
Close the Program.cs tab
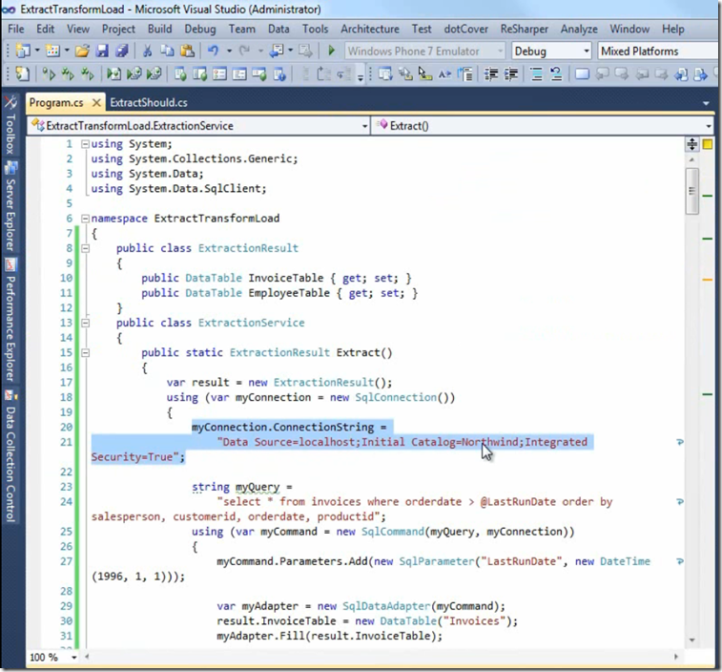tap(96, 103)
